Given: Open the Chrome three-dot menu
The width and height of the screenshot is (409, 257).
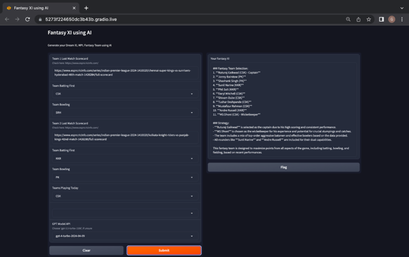Looking at the screenshot, I should tap(402, 19).
